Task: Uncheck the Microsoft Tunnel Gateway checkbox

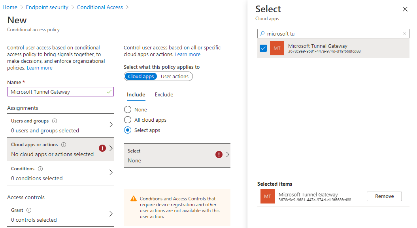Action: (x=263, y=48)
